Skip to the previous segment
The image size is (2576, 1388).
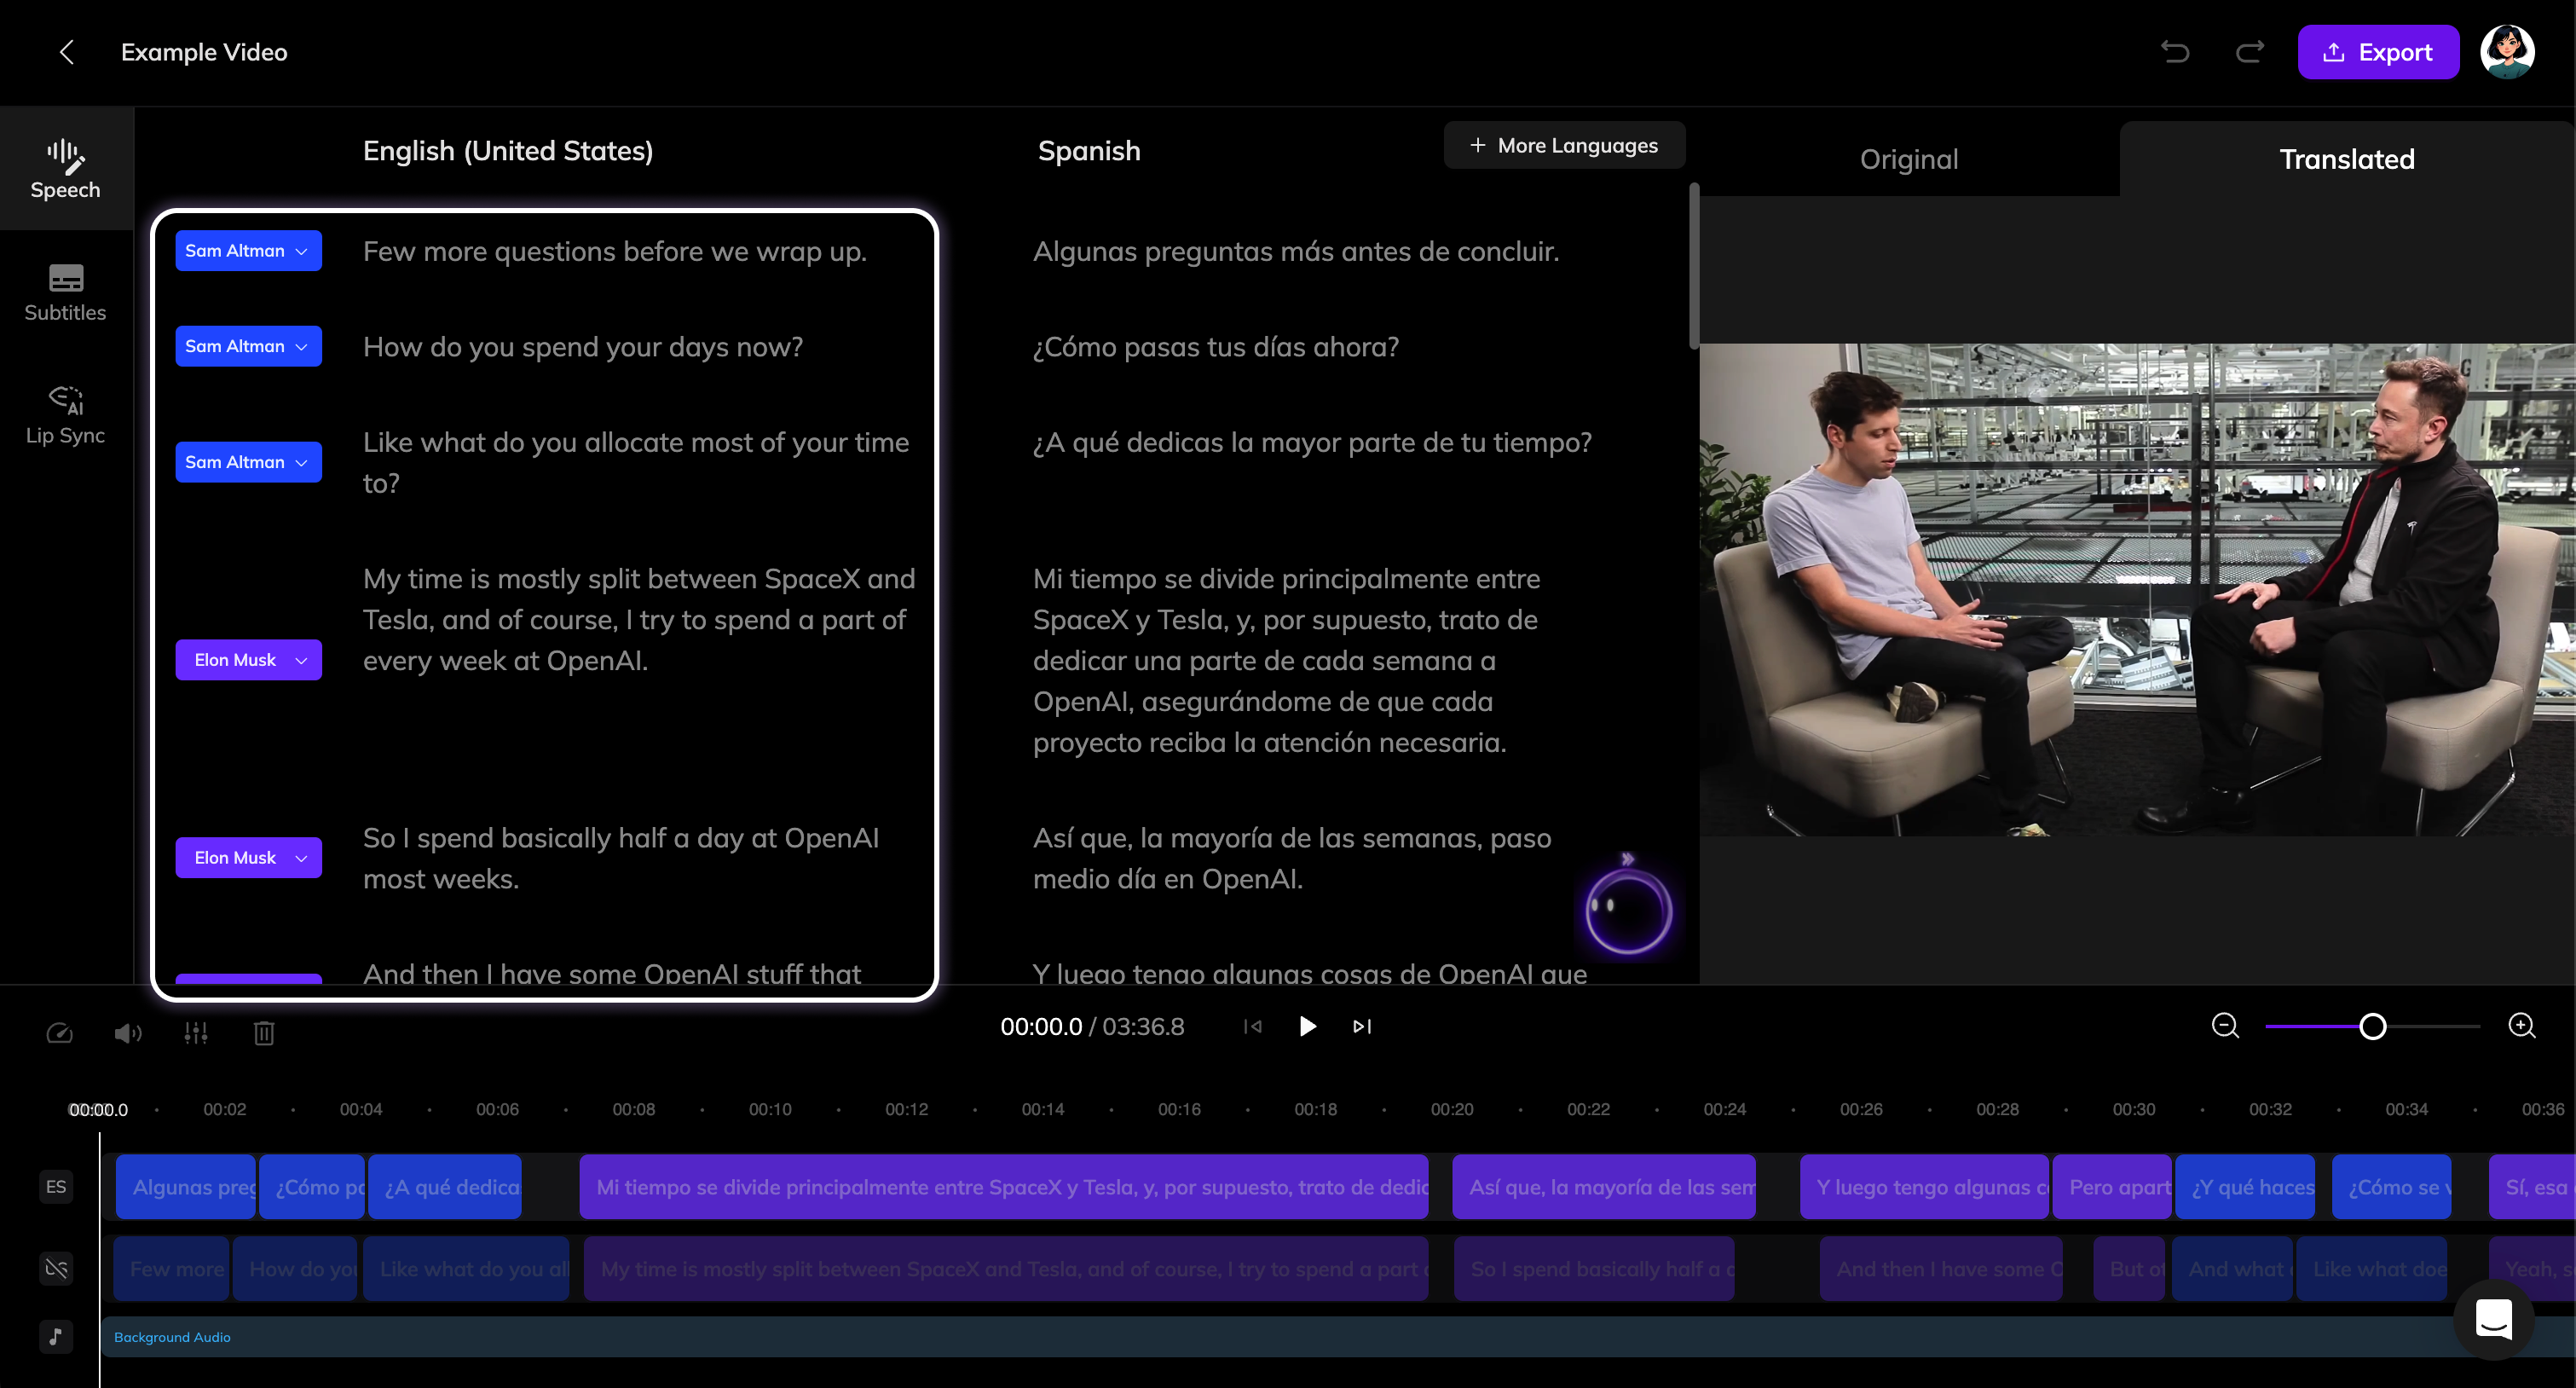[x=1252, y=1026]
